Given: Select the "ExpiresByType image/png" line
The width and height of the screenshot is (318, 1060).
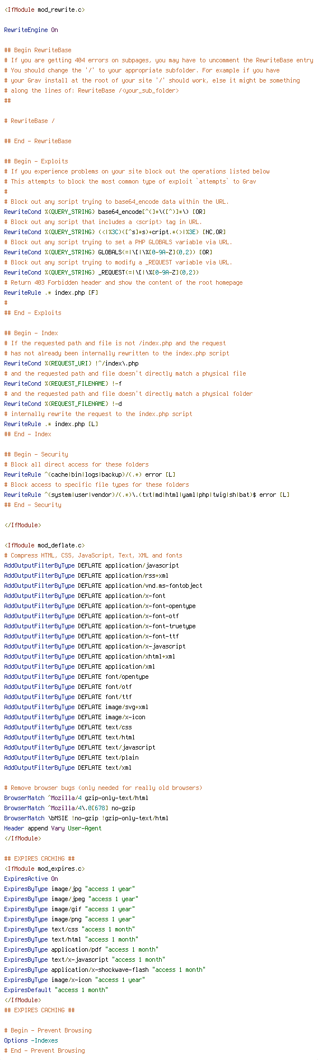Looking at the screenshot, I should tap(69, 919).
